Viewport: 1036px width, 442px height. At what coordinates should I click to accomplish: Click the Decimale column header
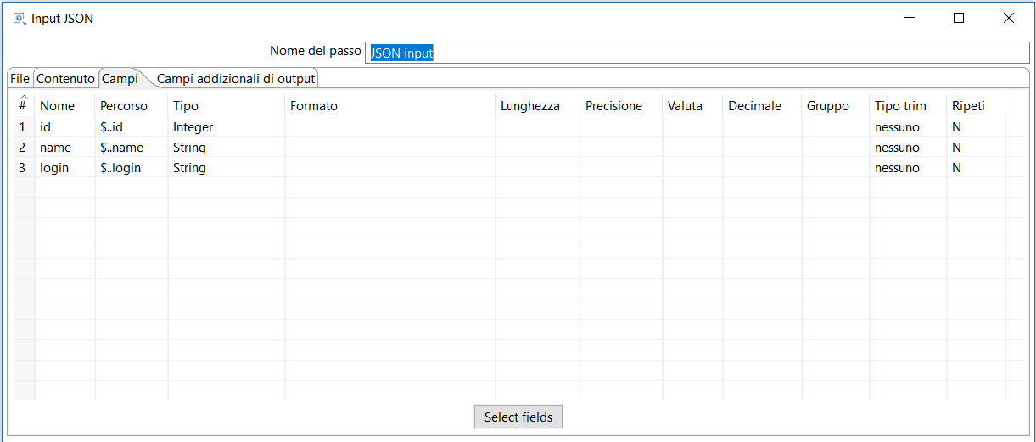762,106
